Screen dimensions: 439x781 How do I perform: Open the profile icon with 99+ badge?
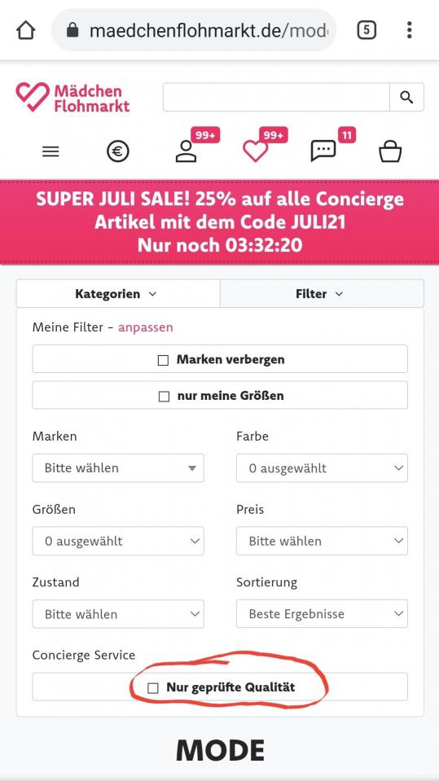click(187, 151)
